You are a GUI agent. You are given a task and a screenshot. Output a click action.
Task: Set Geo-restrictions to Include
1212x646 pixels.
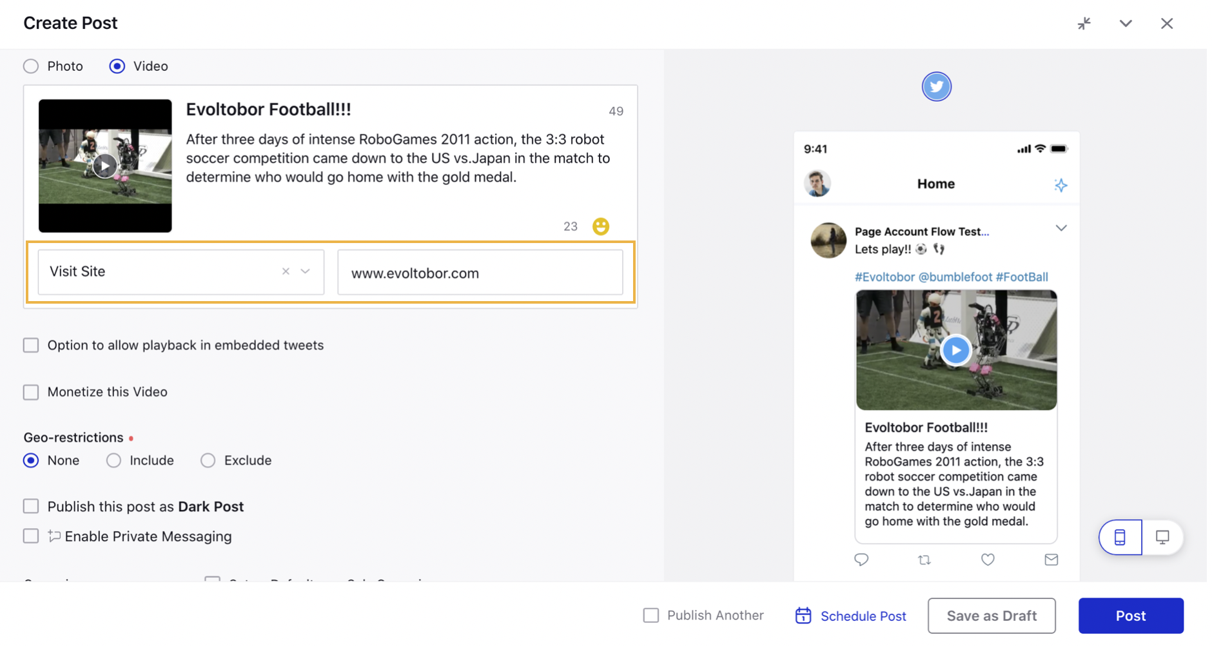113,460
